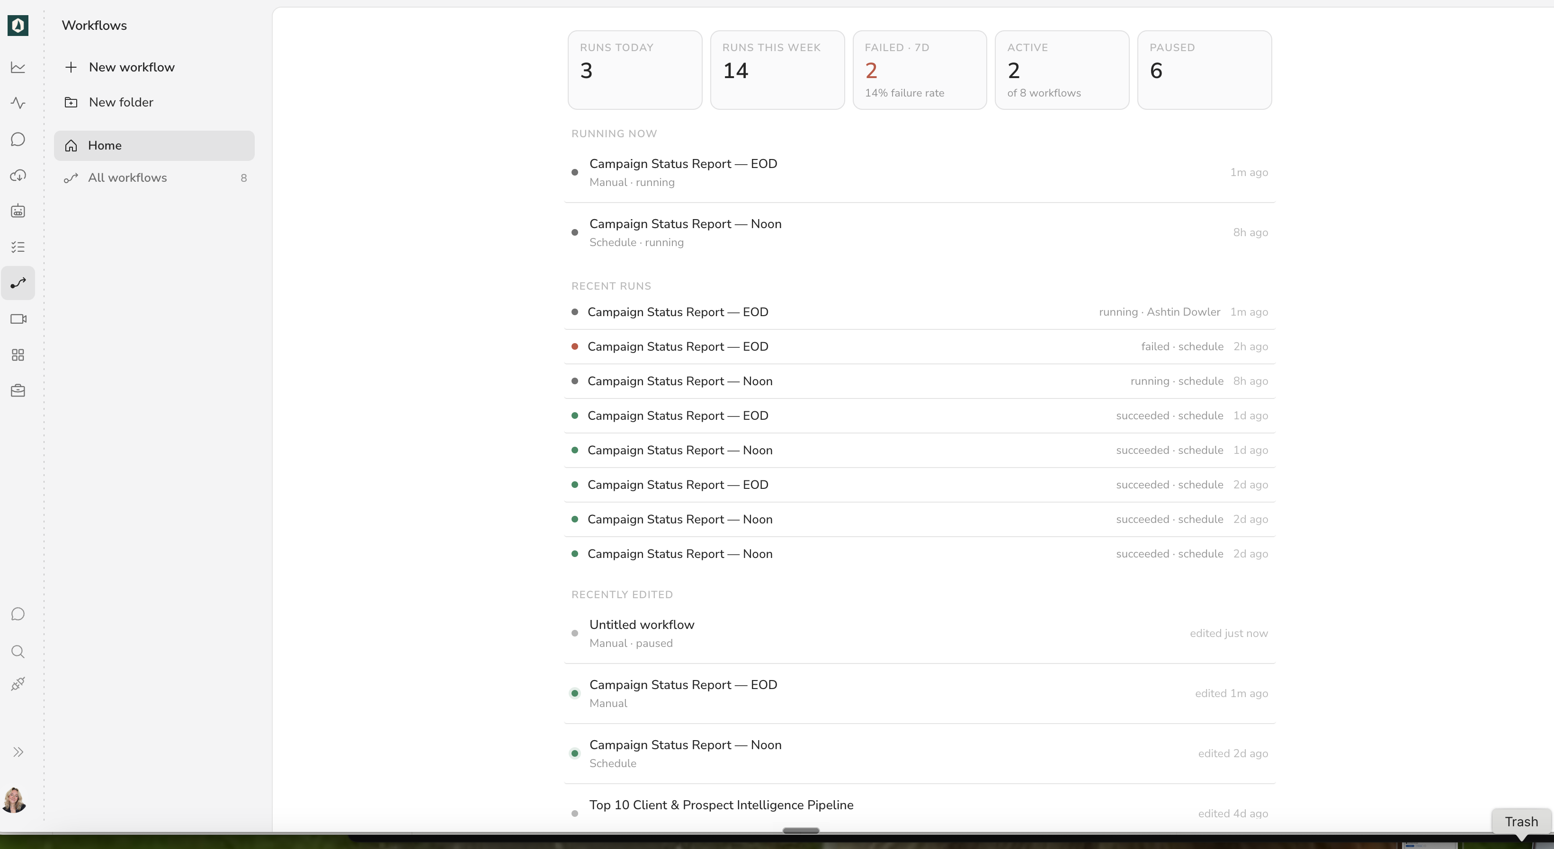This screenshot has width=1554, height=849.
Task: Select Home in workflows navigation
Action: [154, 145]
